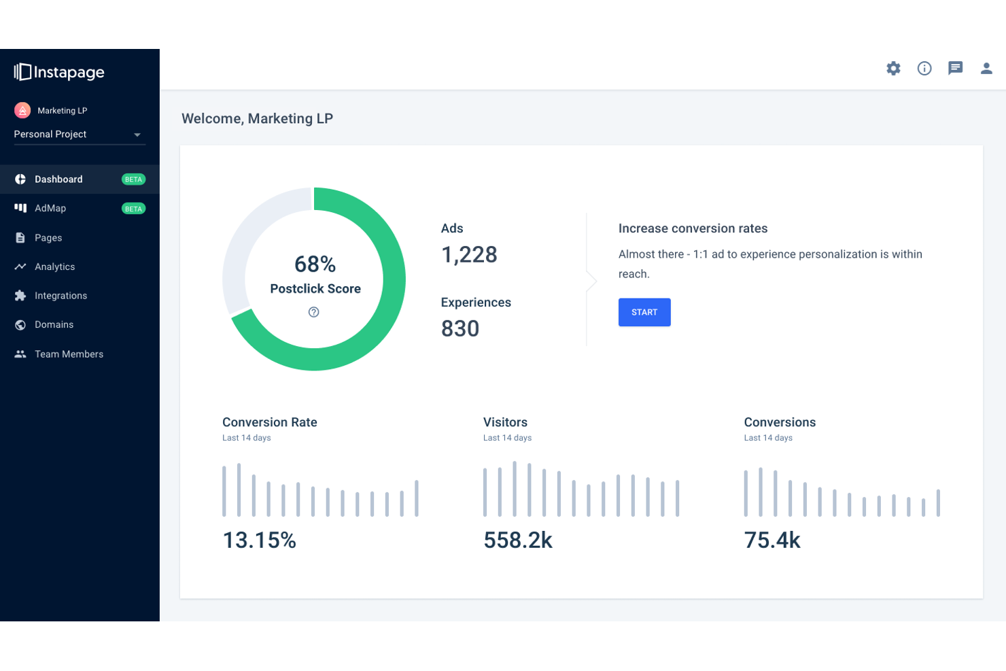Click the Instapage logo
The height and width of the screenshot is (671, 1006).
coord(58,72)
